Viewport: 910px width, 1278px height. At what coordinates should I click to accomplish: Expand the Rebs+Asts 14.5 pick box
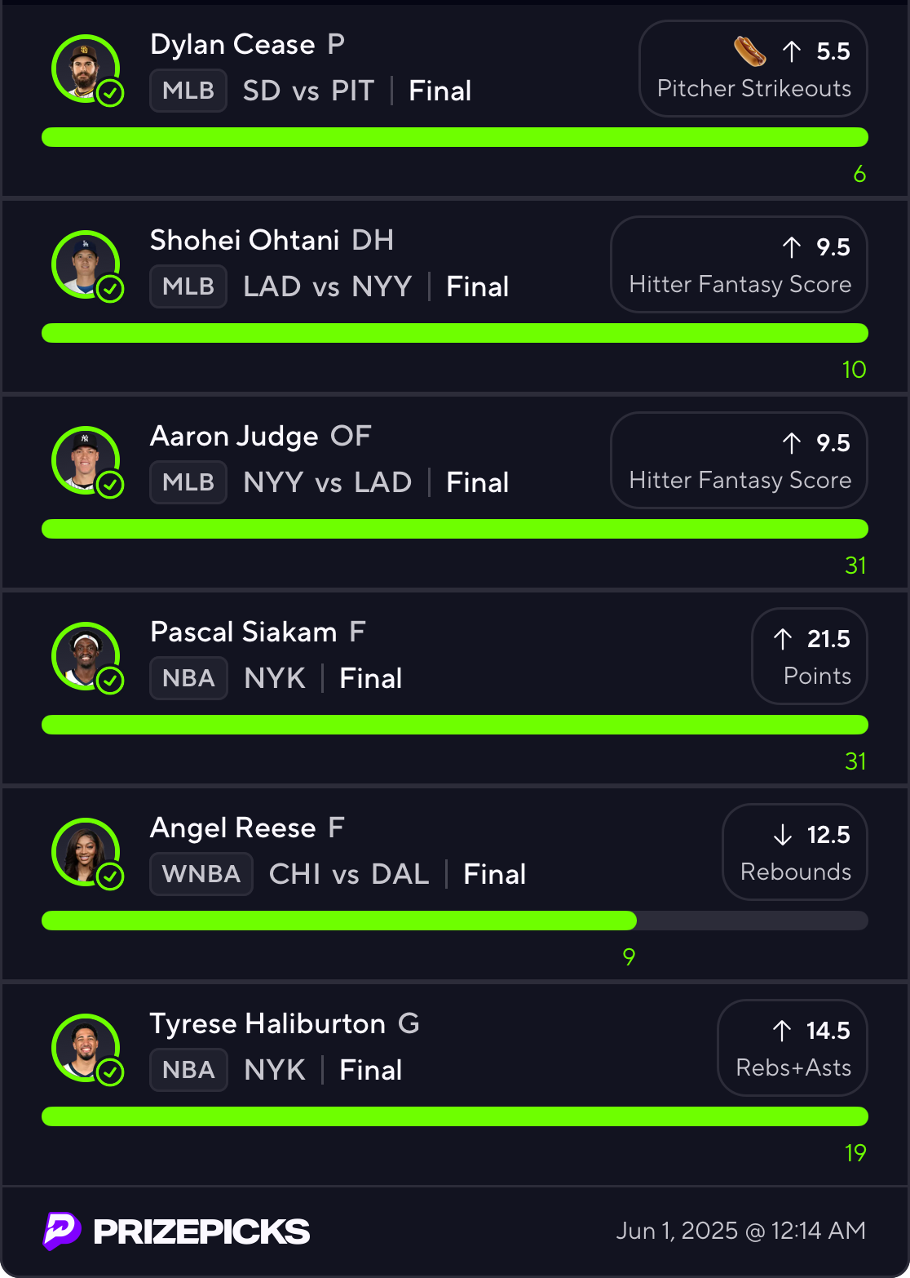tap(792, 1048)
